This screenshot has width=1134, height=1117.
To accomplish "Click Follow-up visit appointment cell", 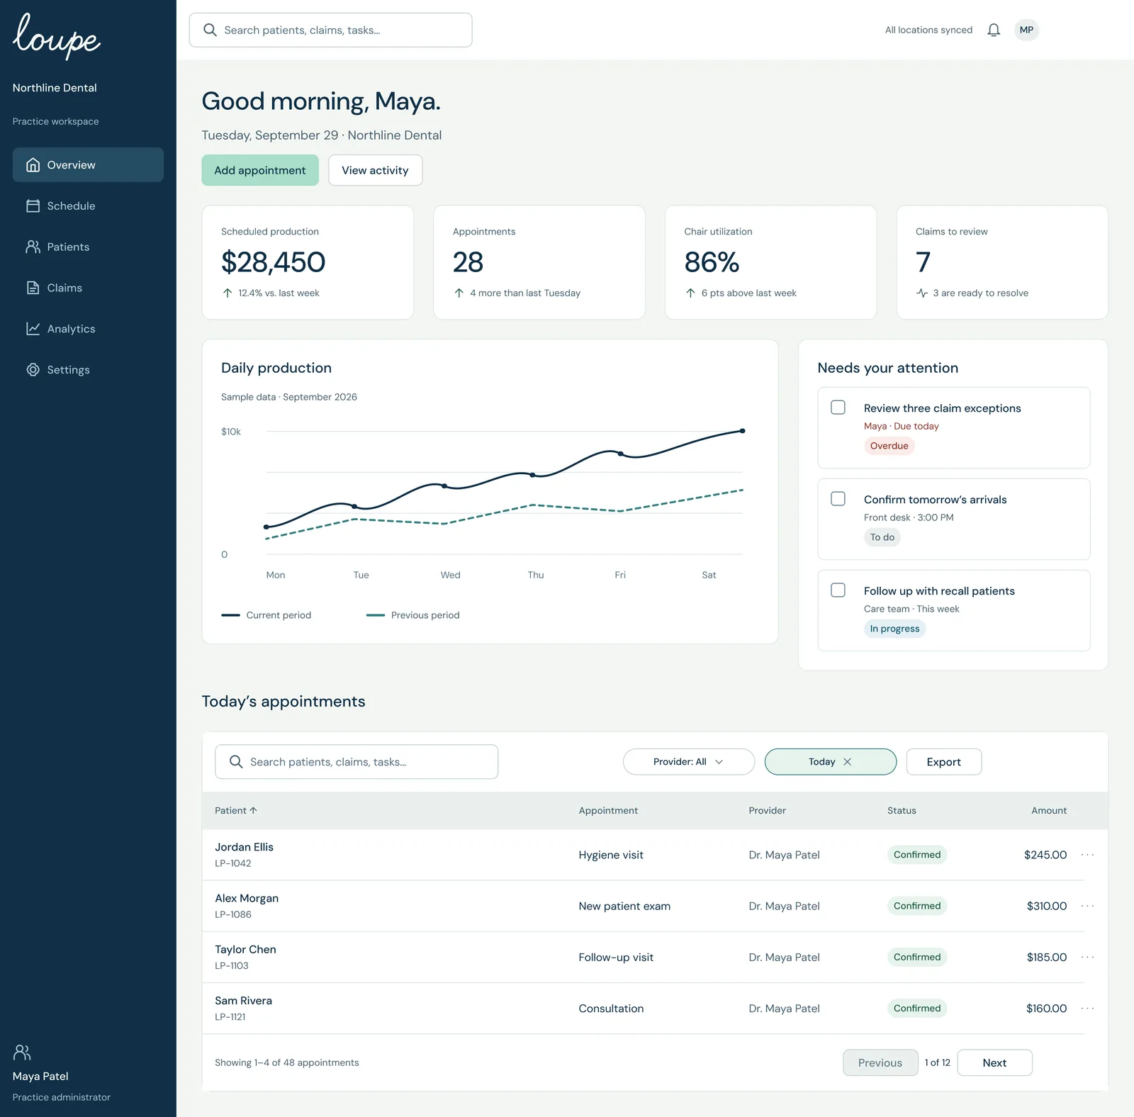I will pyautogui.click(x=616, y=957).
